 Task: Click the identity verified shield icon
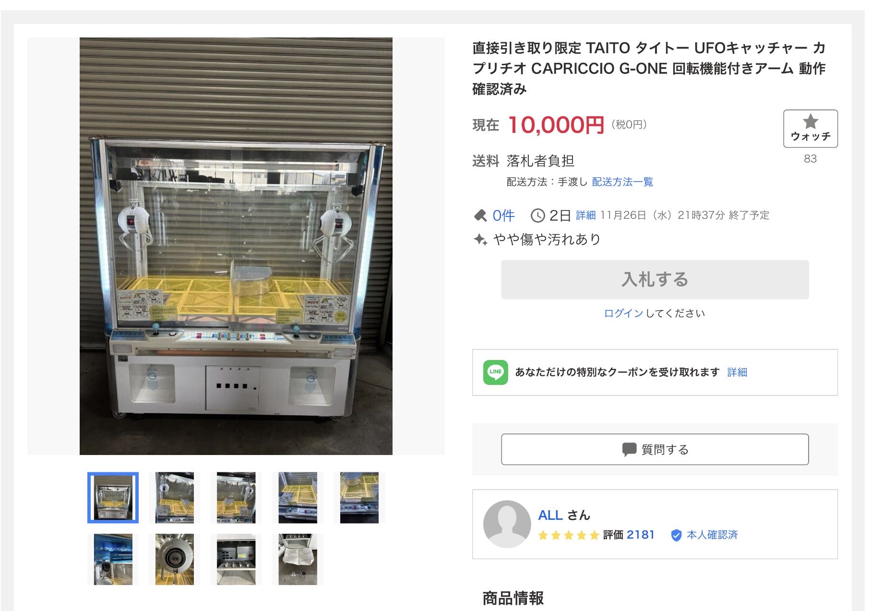tap(676, 535)
